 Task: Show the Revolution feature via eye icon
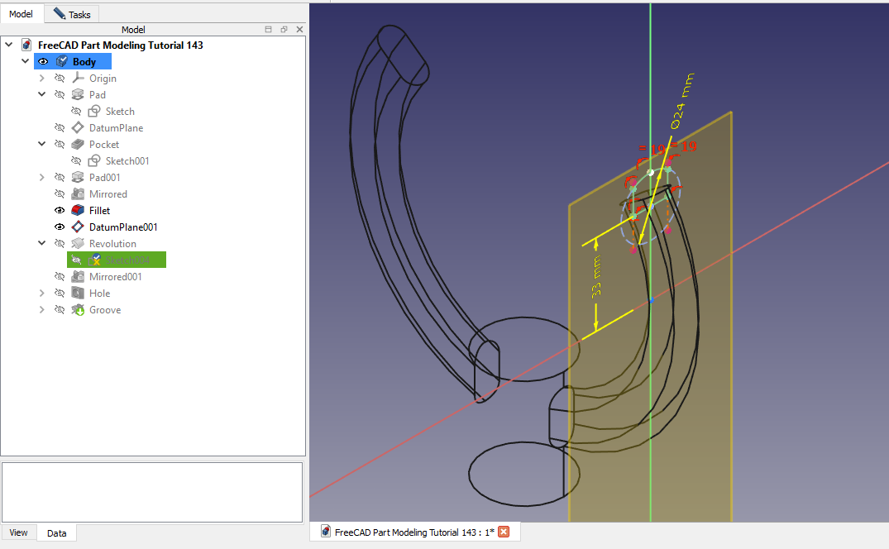pos(60,244)
